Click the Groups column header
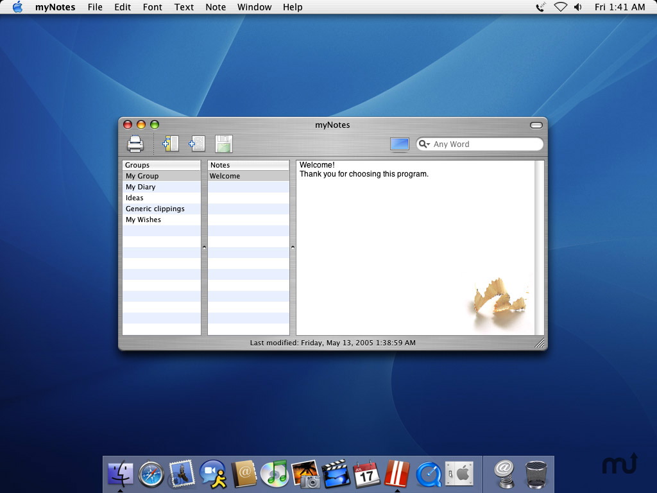The image size is (657, 493). 161,165
